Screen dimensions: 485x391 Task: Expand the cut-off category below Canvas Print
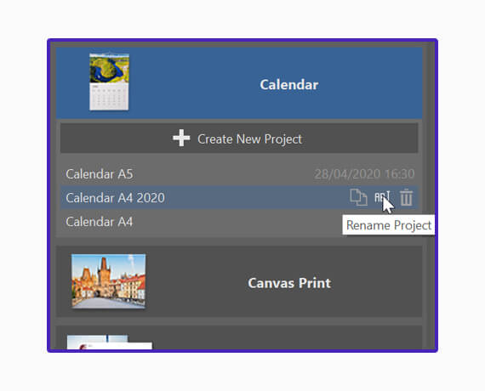pos(239,337)
